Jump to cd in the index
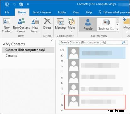This screenshot has width=130, height=114. 62,61
